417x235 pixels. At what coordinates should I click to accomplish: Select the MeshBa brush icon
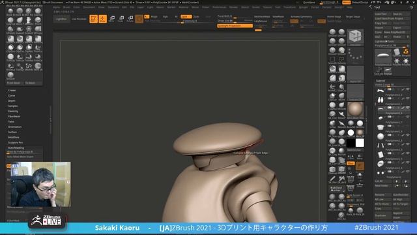(x=29, y=67)
